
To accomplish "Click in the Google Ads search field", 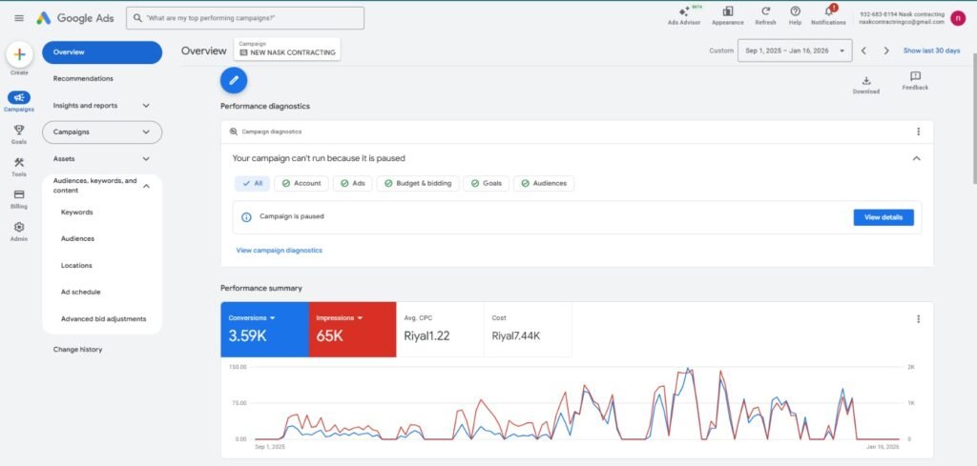I will coord(245,18).
